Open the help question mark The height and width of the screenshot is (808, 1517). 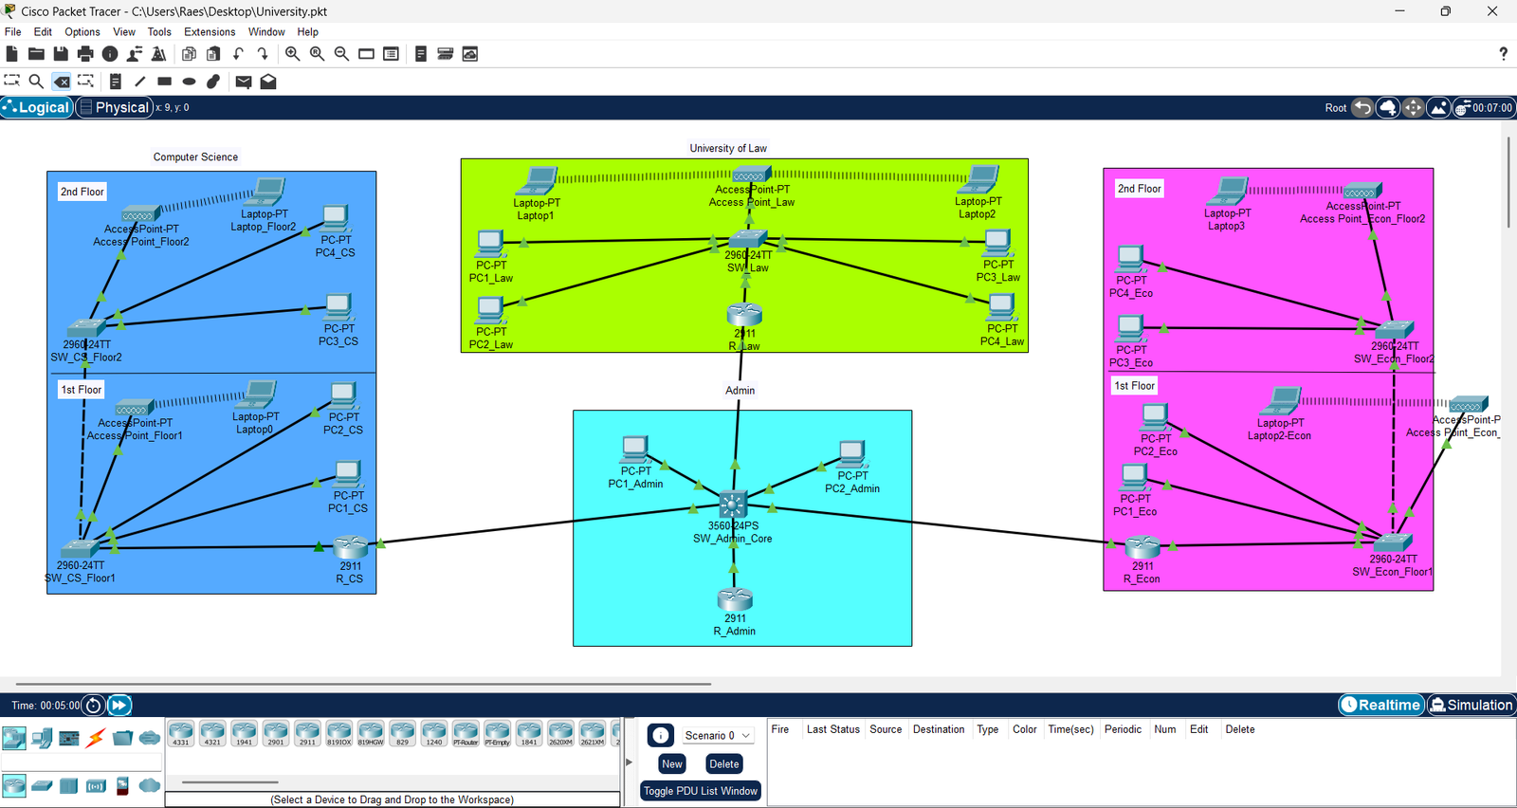click(1503, 54)
